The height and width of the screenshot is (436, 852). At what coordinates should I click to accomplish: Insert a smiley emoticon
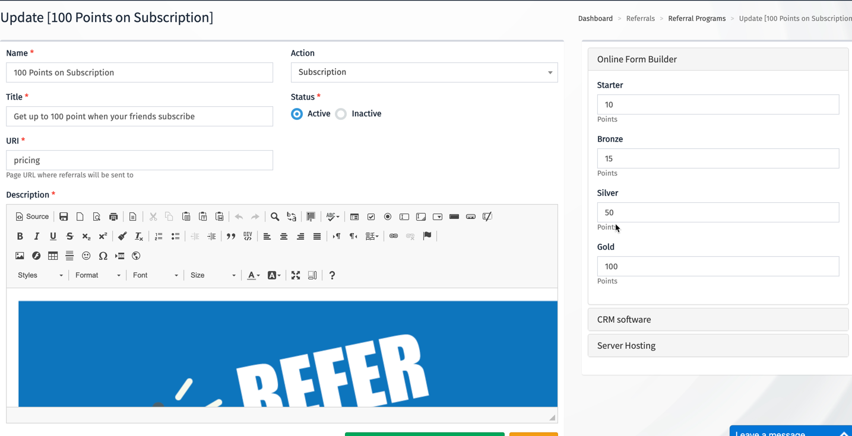tap(86, 256)
